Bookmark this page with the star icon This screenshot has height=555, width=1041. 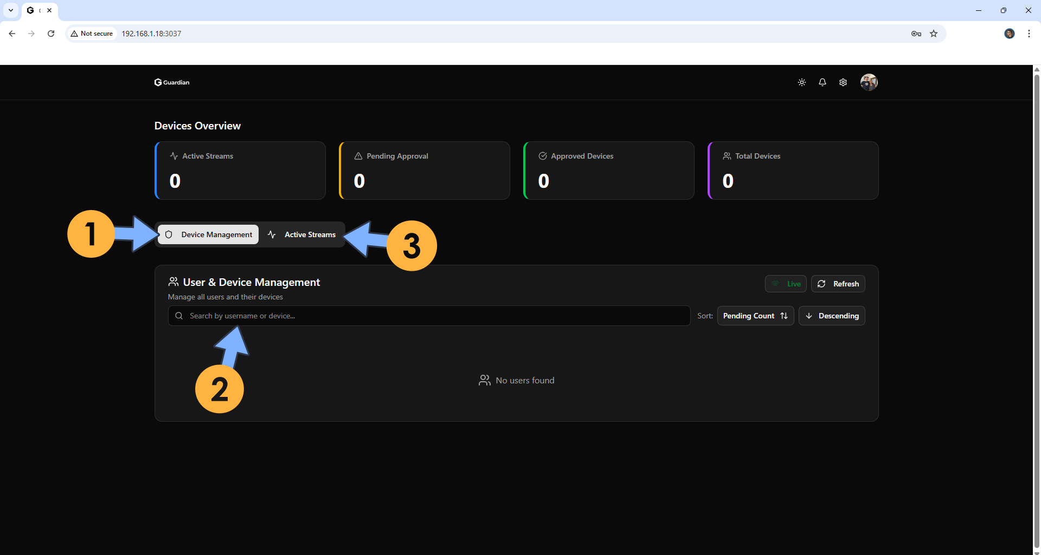click(x=934, y=34)
